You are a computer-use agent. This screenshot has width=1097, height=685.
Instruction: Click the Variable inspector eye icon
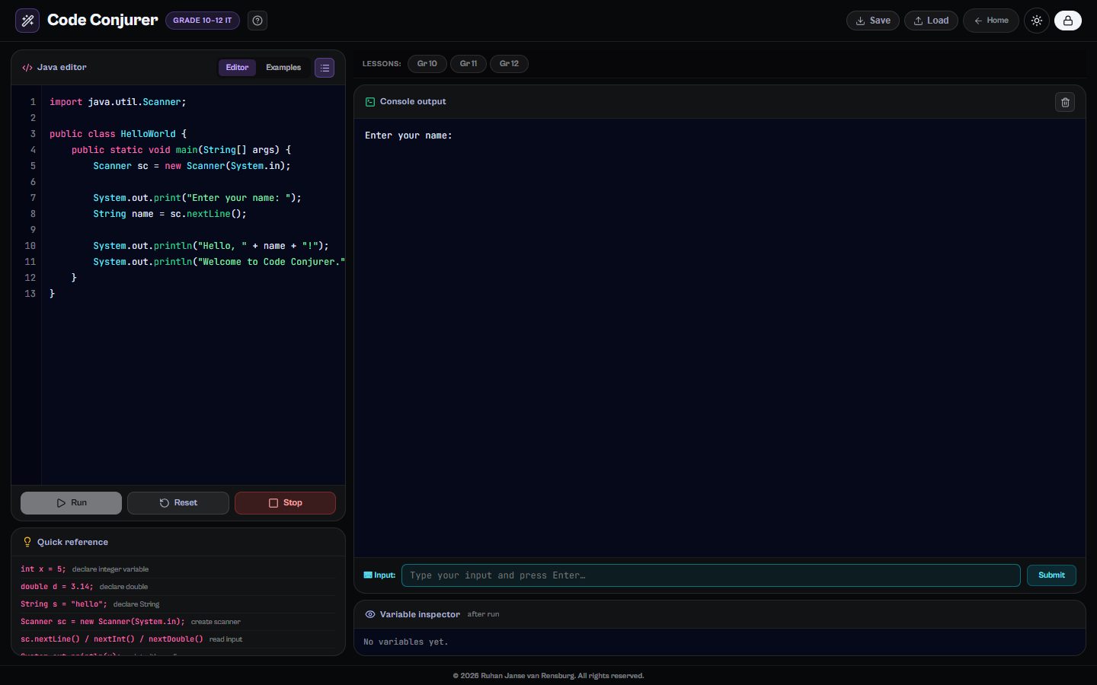tap(370, 614)
